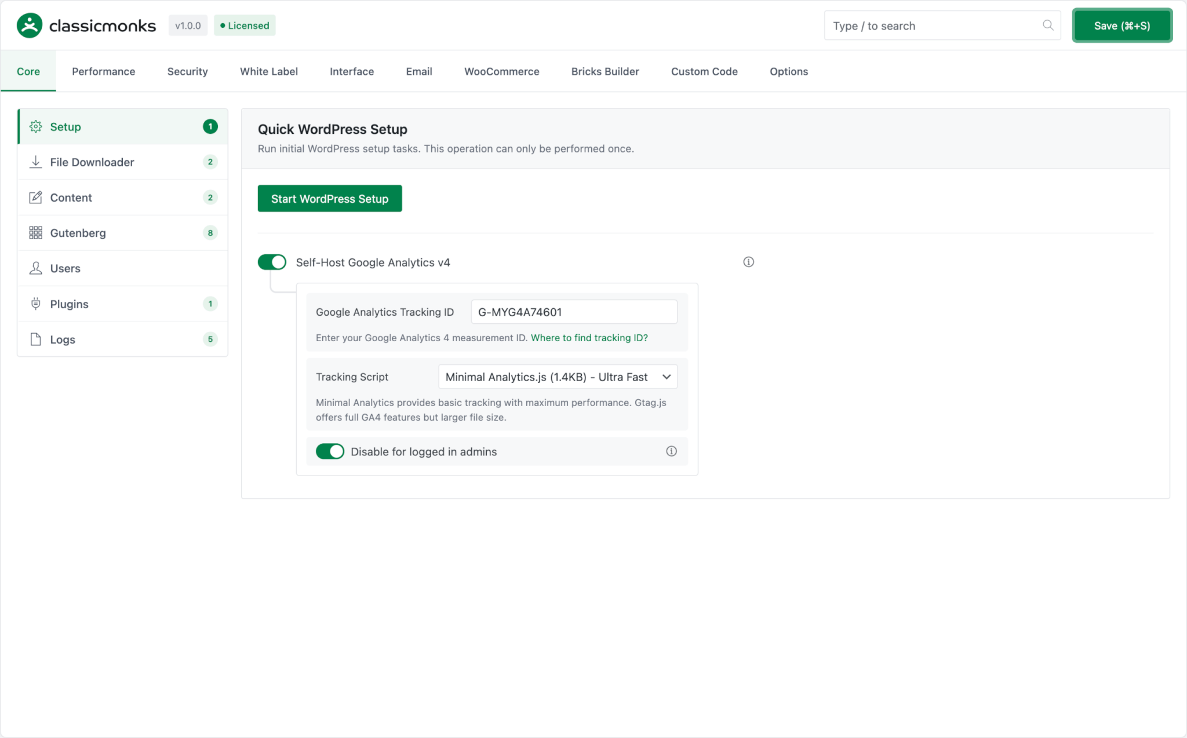Click the Save button
This screenshot has height=738, width=1187.
click(x=1122, y=25)
